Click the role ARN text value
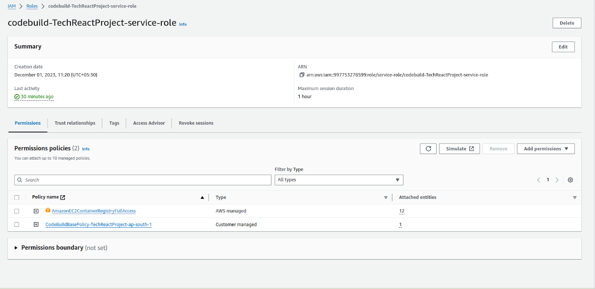 397,75
